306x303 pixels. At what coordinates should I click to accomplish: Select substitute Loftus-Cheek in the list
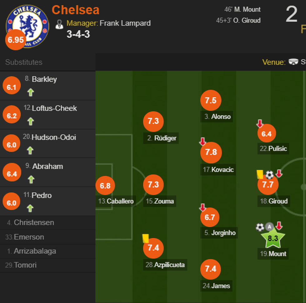pos(54,108)
